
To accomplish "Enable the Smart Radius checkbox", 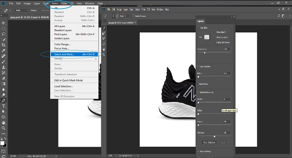I will 198,84.
